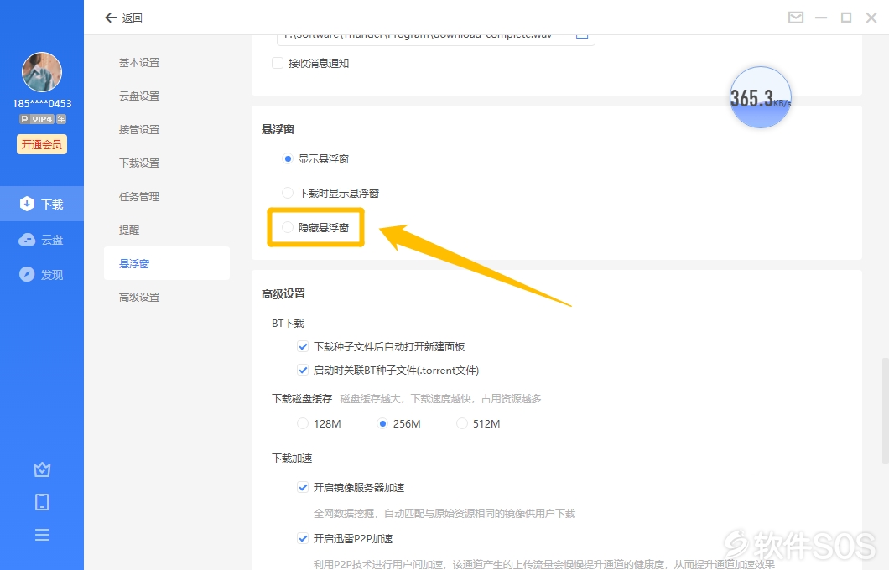Toggle 启动时关联BT种子文件 checkbox
Screen dimensions: 889x570
(x=303, y=370)
